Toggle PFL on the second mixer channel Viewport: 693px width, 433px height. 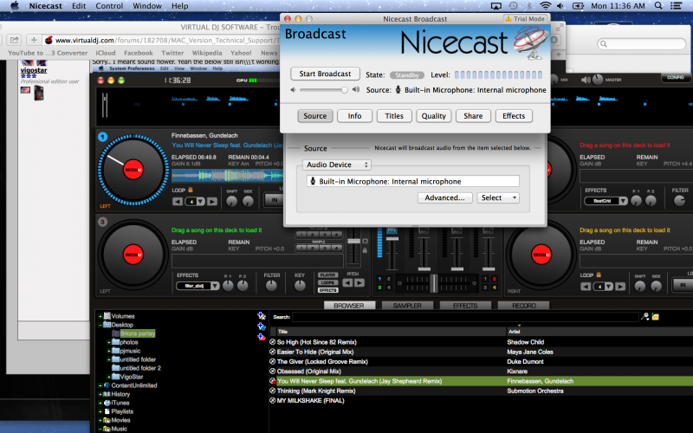424,230
